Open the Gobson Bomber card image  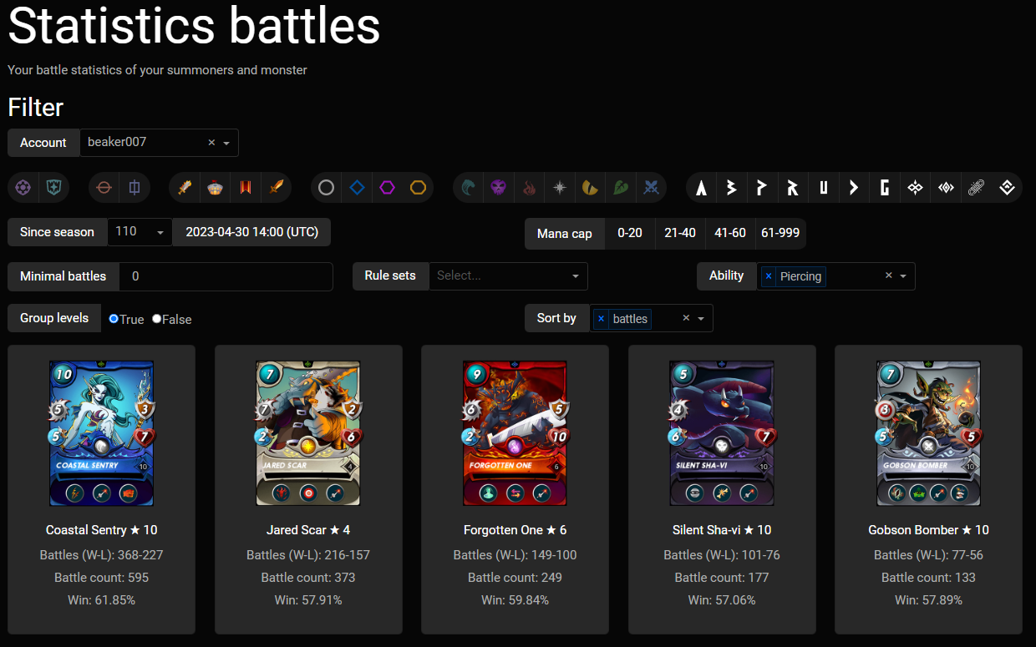click(928, 433)
